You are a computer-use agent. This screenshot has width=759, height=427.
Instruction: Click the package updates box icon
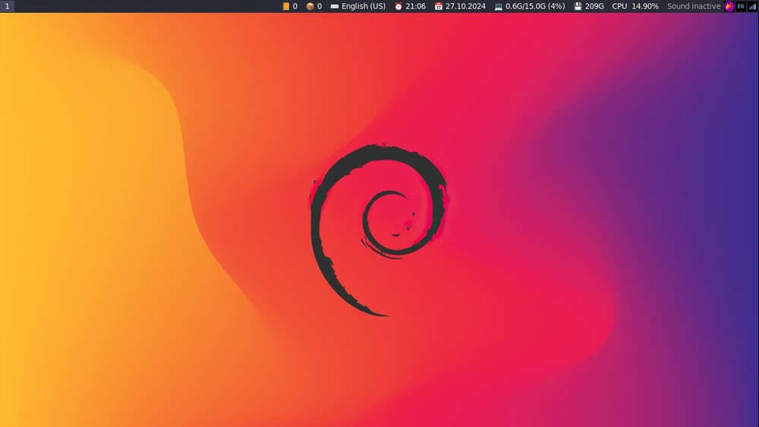point(310,6)
